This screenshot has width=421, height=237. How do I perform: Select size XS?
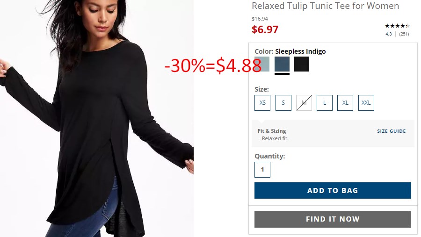tap(262, 103)
